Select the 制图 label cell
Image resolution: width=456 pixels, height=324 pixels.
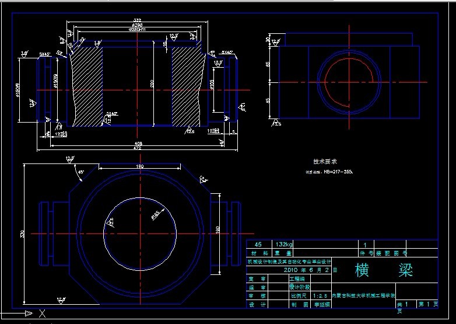[300, 305]
